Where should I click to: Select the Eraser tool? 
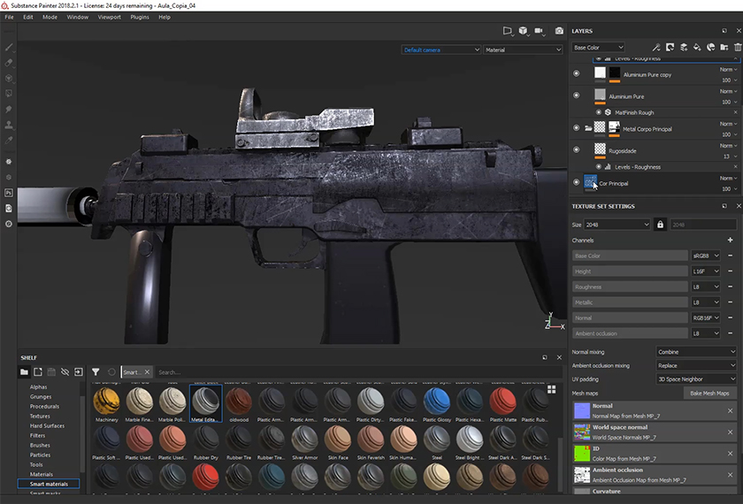tap(9, 63)
